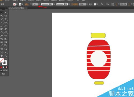
Task: Select the Eraser tool
Action: 6,29
